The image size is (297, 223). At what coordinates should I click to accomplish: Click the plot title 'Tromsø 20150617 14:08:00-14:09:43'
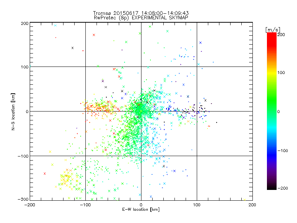[x=141, y=13]
